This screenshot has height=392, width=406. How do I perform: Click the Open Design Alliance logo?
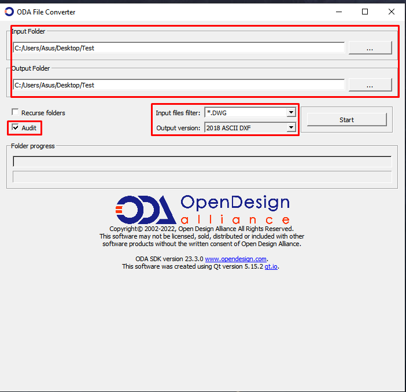point(202,210)
